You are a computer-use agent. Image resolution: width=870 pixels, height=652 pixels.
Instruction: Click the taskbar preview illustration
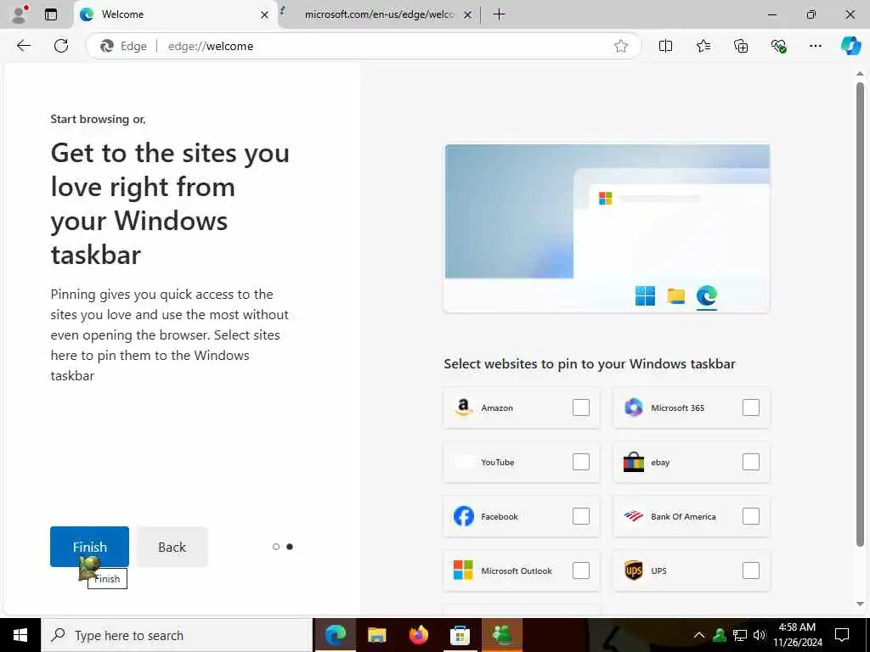607,228
